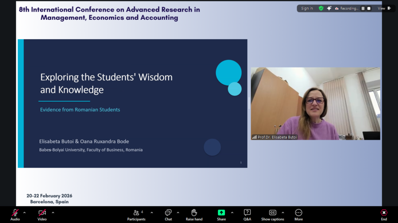This screenshot has height=223, width=398.
Task: Open the Participants panel
Action: (x=136, y=214)
